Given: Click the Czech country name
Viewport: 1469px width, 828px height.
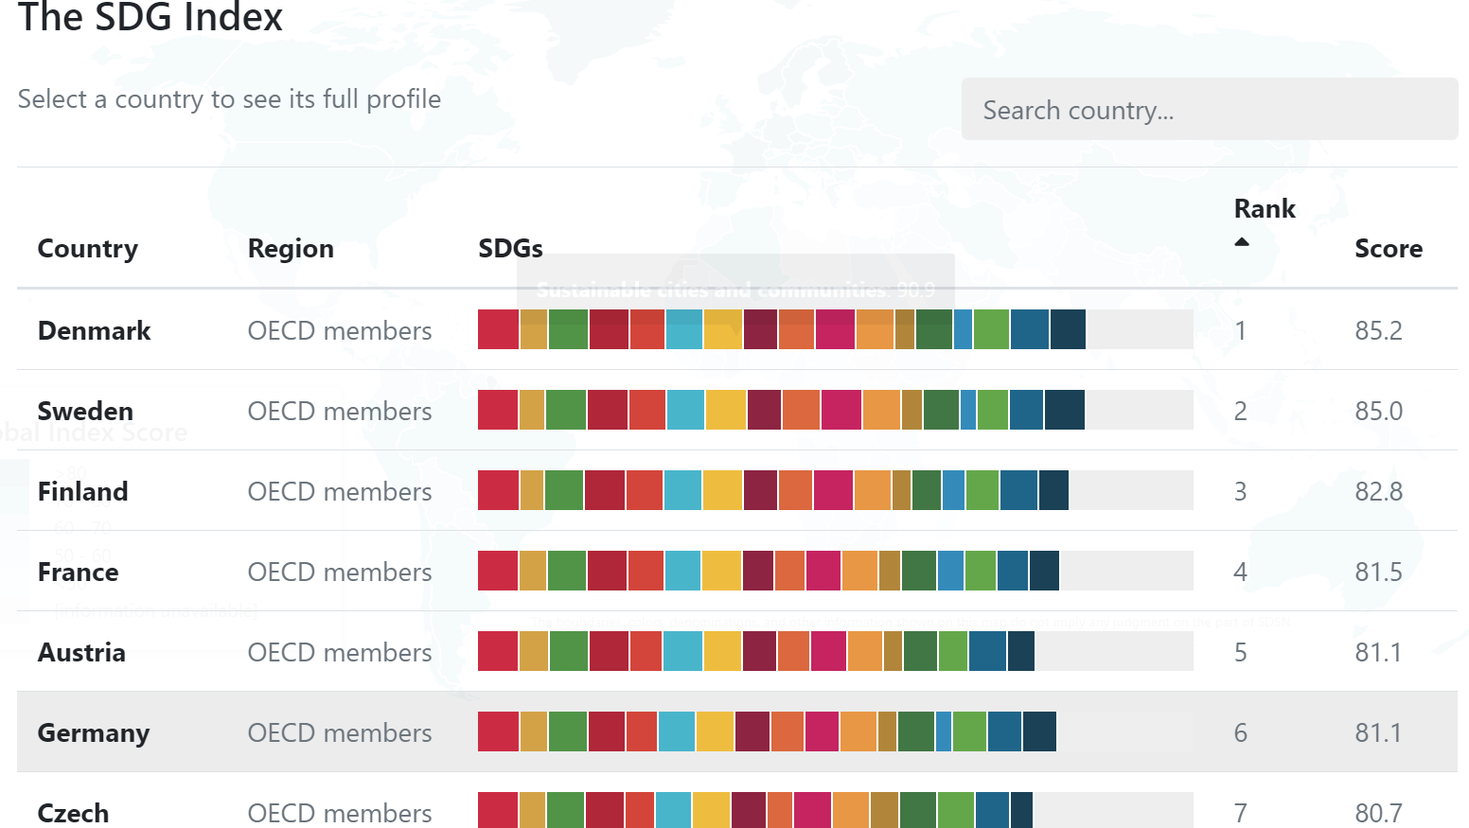Looking at the screenshot, I should (x=73, y=812).
